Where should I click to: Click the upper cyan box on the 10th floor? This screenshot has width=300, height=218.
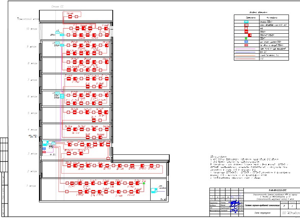tap(57, 32)
